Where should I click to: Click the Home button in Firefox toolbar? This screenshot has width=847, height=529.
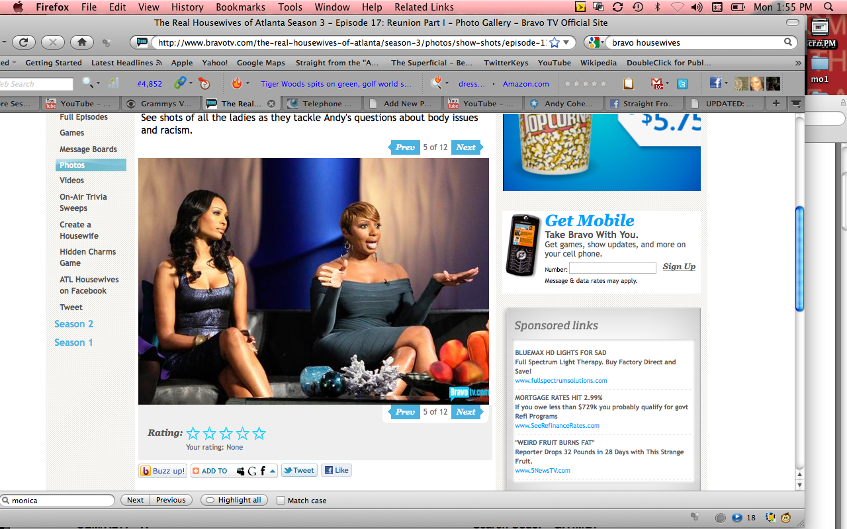[x=82, y=42]
